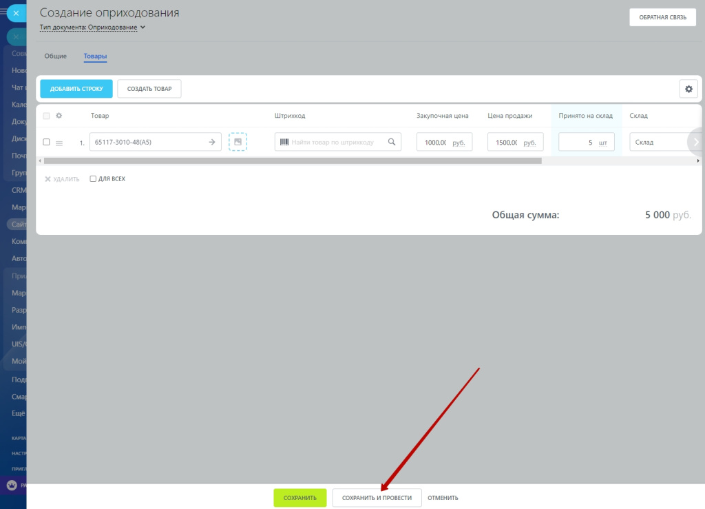
Task: Switch to the Общие tab
Action: click(x=56, y=56)
